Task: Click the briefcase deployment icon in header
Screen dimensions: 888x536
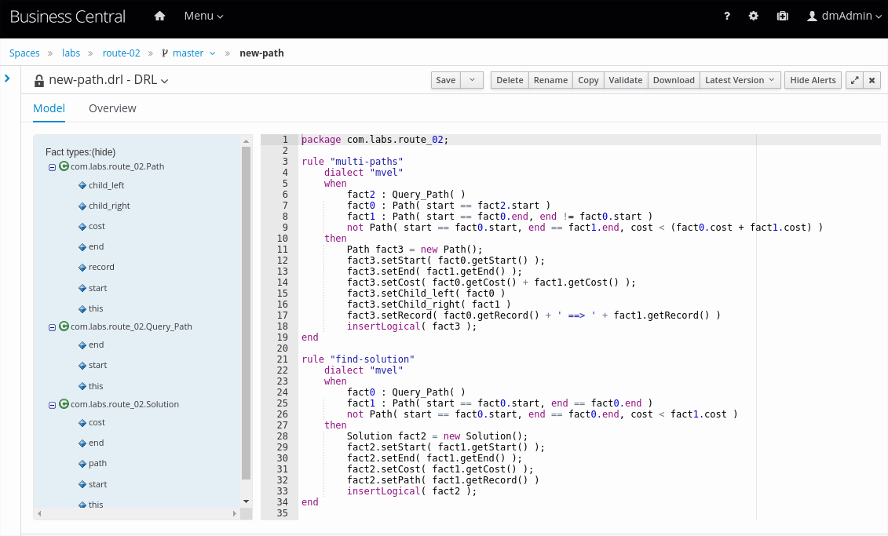Action: coord(782,16)
